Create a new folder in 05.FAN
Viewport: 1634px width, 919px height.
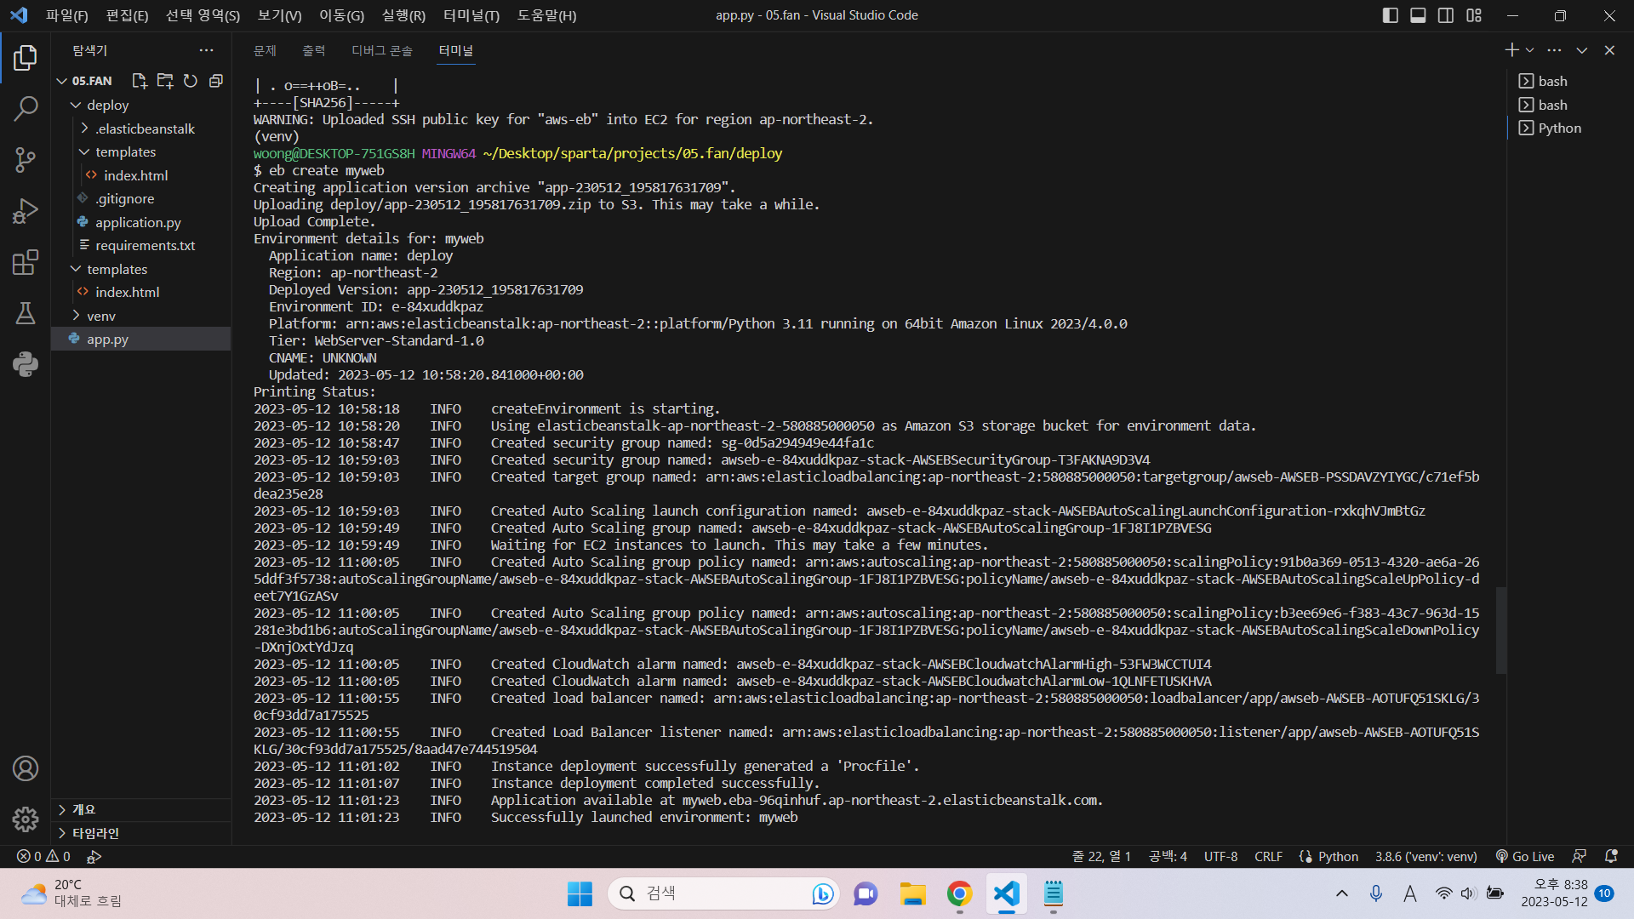click(x=165, y=81)
